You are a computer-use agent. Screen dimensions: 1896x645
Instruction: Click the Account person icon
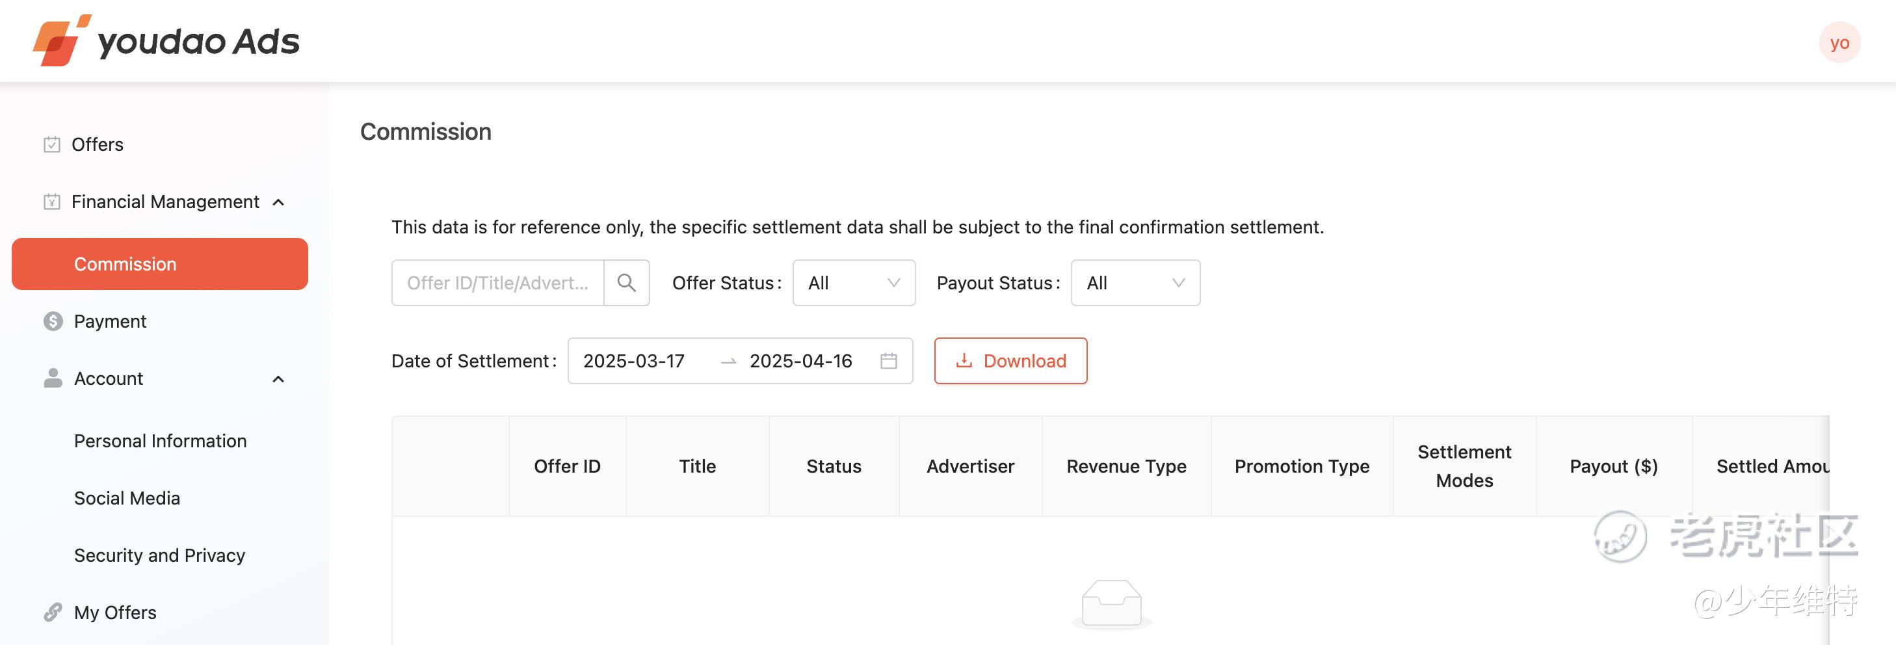pos(53,378)
